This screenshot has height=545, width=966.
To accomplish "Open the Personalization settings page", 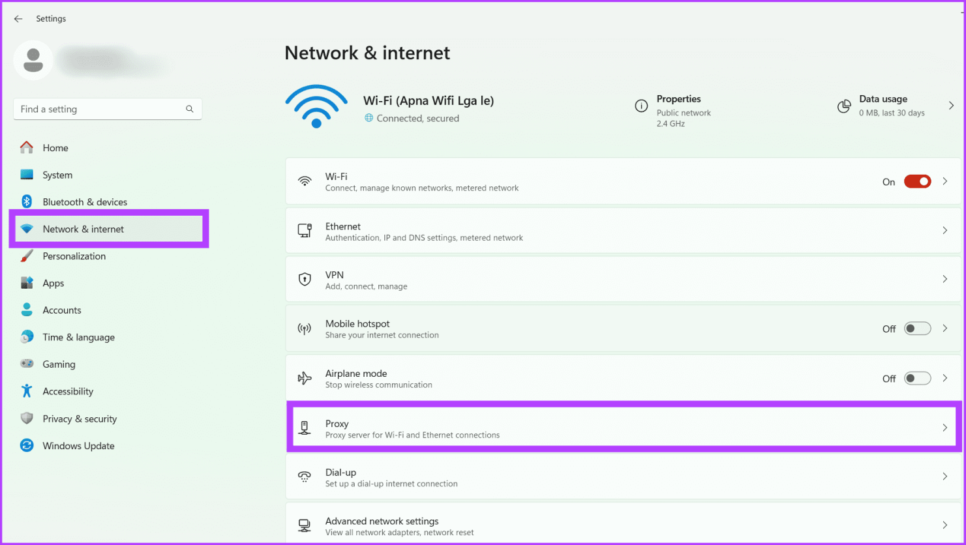I will pos(74,256).
